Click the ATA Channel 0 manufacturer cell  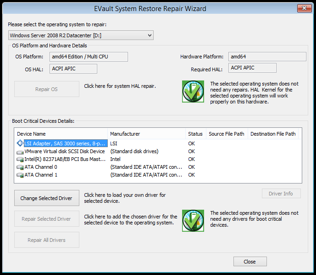click(146, 167)
